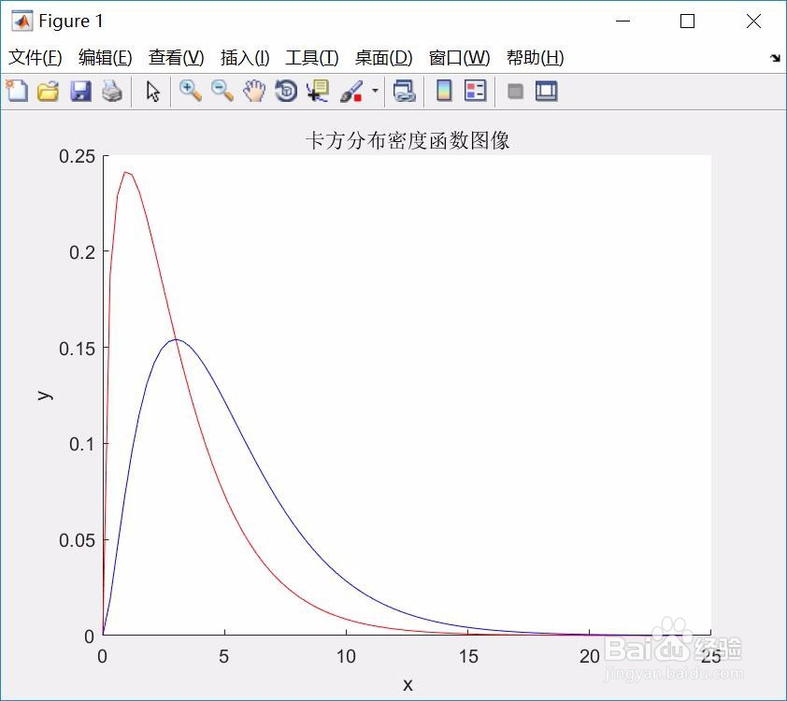Screen dimensions: 787x701
Task: Expand the Brush tool color dropdown arrow
Action: (375, 91)
